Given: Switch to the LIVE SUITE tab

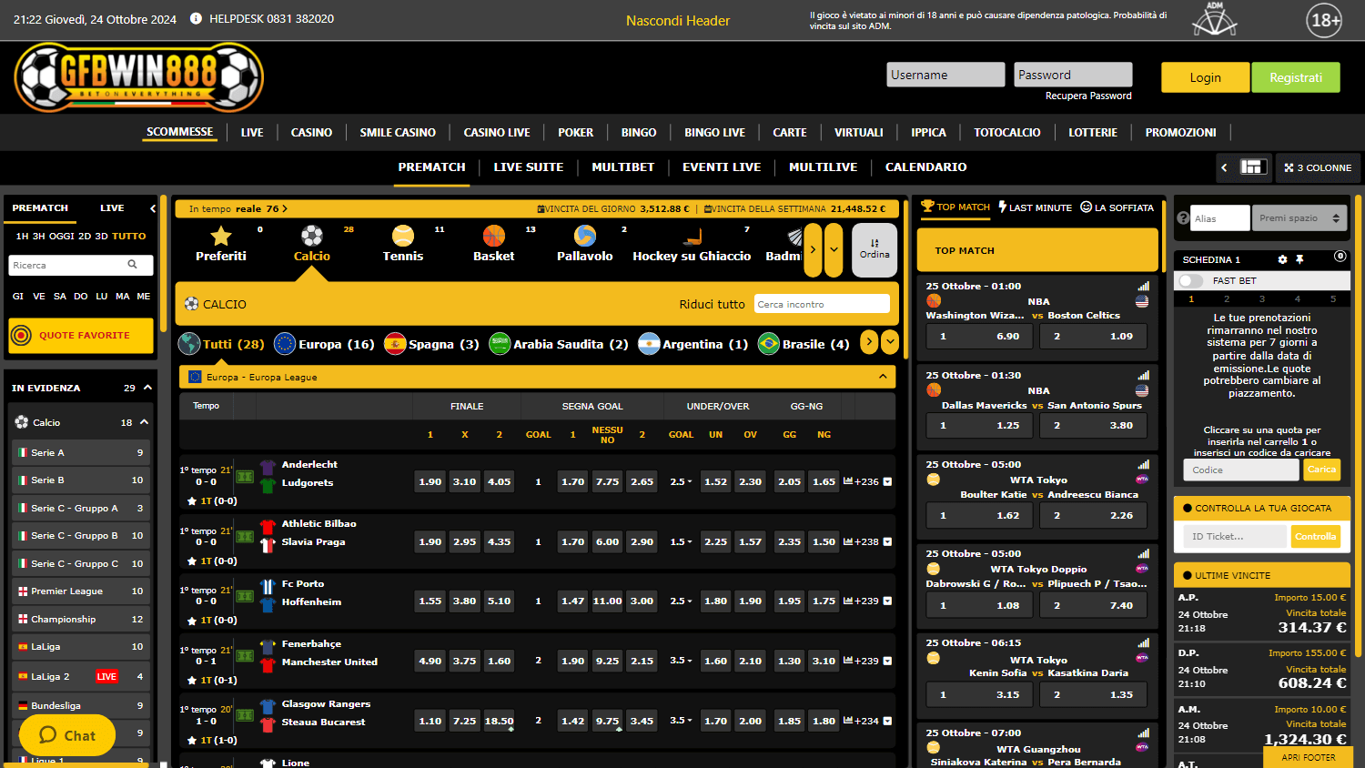Looking at the screenshot, I should point(529,167).
